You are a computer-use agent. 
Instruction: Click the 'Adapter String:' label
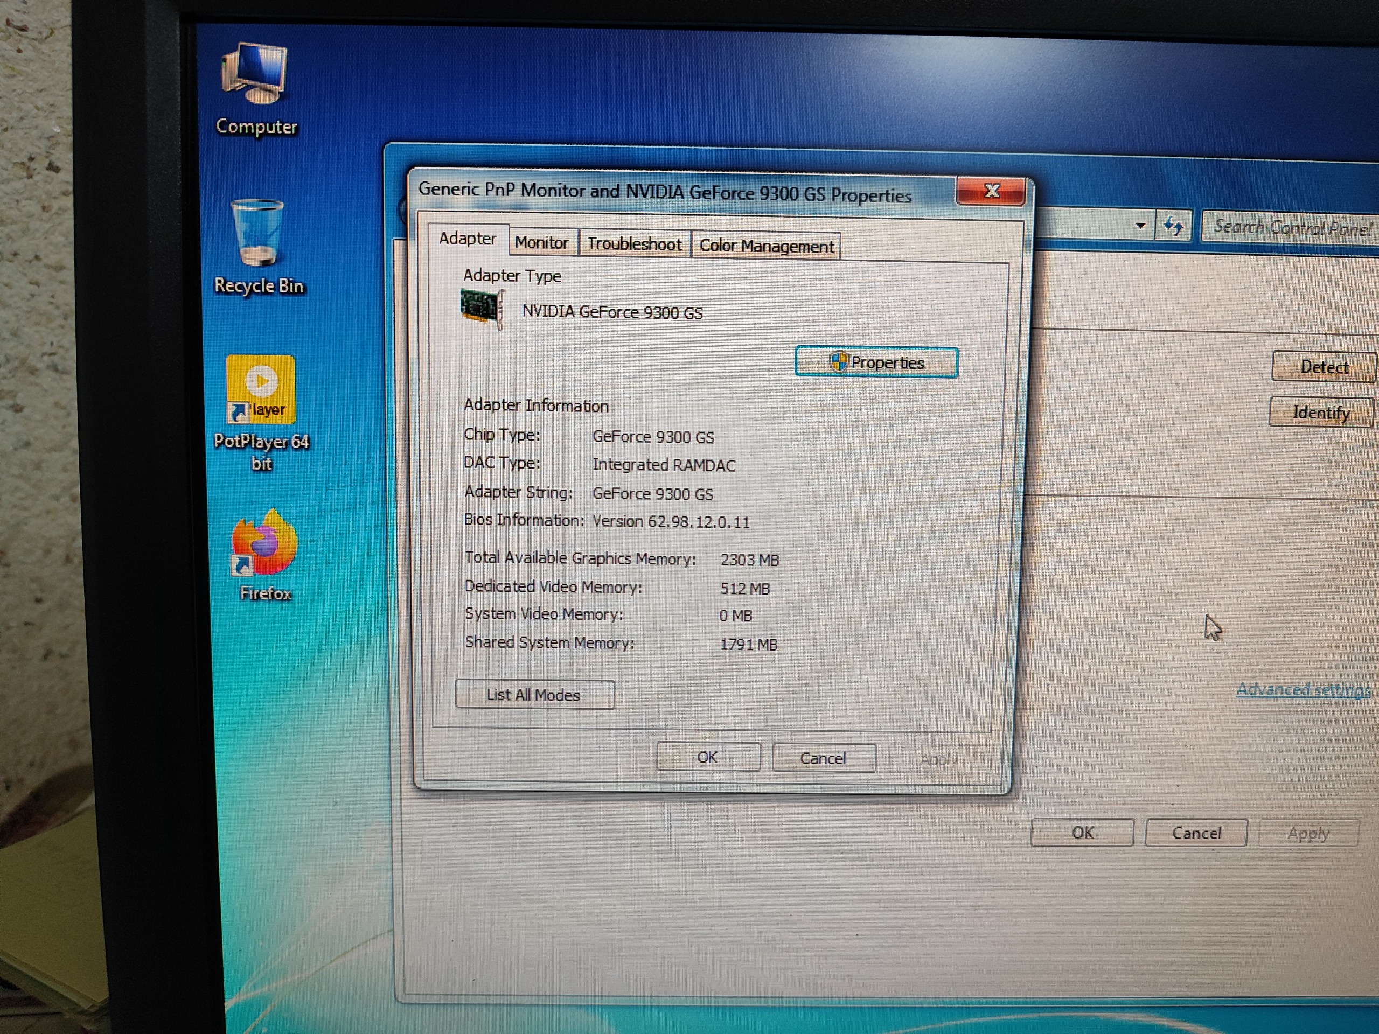[519, 492]
